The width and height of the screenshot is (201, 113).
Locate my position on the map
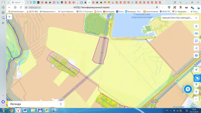tap(196, 70)
